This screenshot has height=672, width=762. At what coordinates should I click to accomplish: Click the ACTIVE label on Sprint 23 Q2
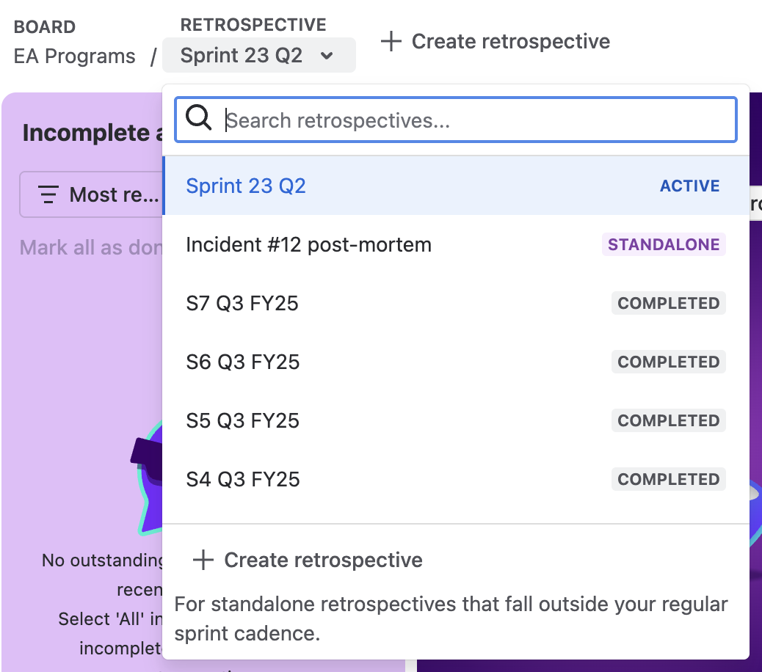click(x=689, y=186)
